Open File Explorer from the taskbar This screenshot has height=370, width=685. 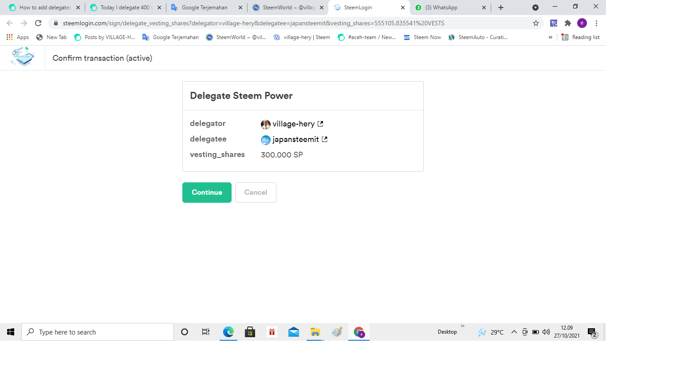[315, 332]
